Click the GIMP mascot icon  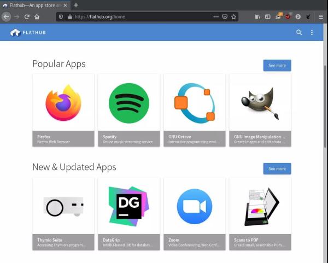260,103
